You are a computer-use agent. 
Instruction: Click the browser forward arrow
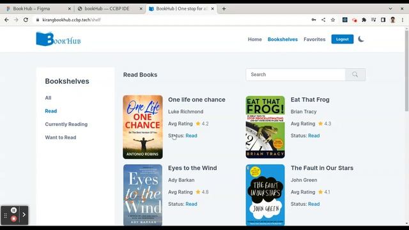[x=16, y=20]
